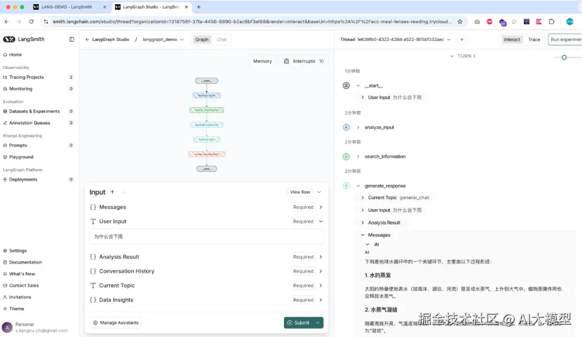Open Playground in the sidebar
Image resolution: width=582 pixels, height=337 pixels.
coord(21,157)
